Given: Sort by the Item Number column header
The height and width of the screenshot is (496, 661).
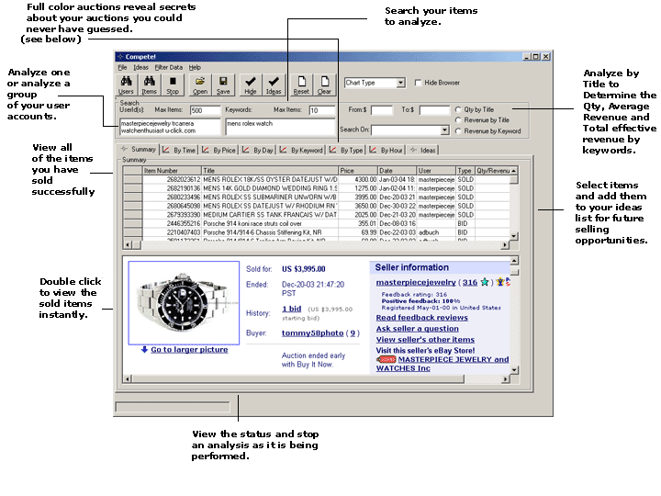Looking at the screenshot, I should (172, 171).
